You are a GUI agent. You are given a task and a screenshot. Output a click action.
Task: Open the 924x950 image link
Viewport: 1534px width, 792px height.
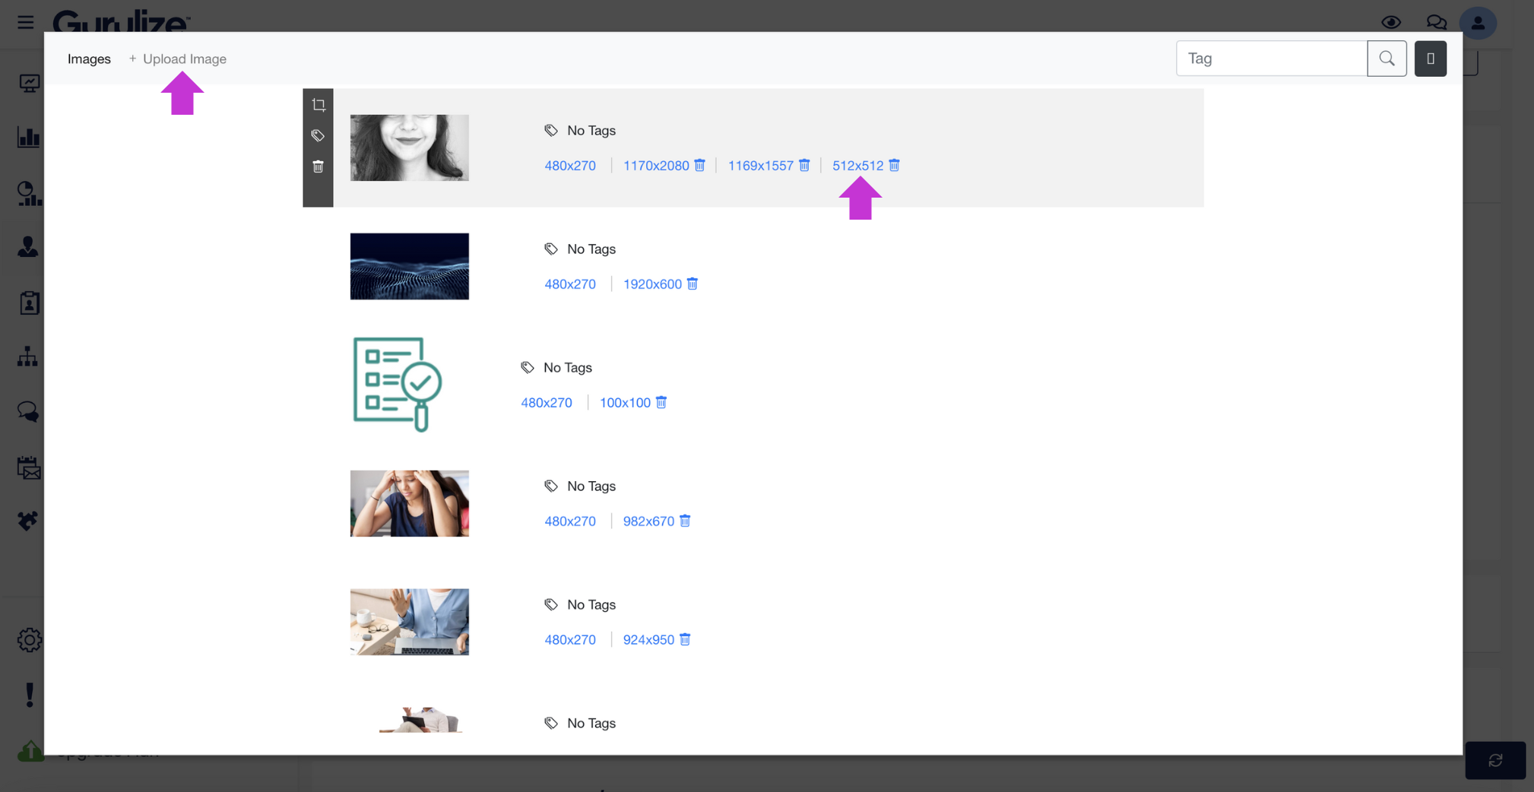[648, 639]
